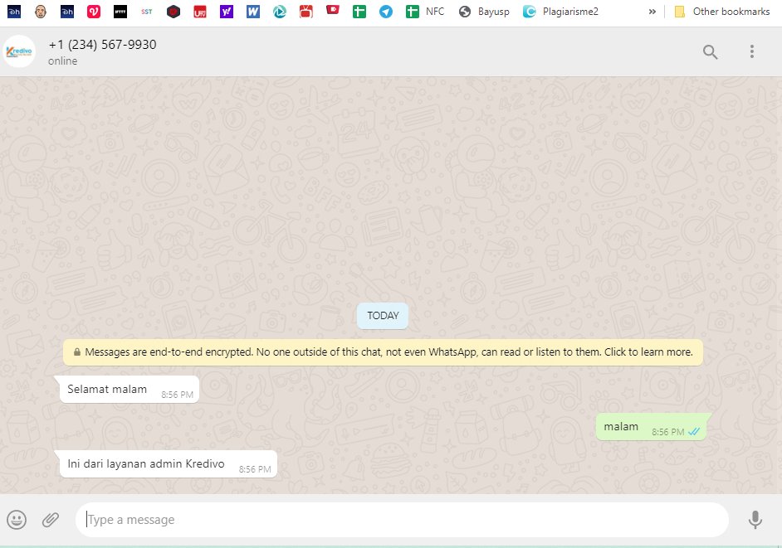The height and width of the screenshot is (548, 782).
Task: Open the Kredivo contact profile picture
Action: (19, 51)
